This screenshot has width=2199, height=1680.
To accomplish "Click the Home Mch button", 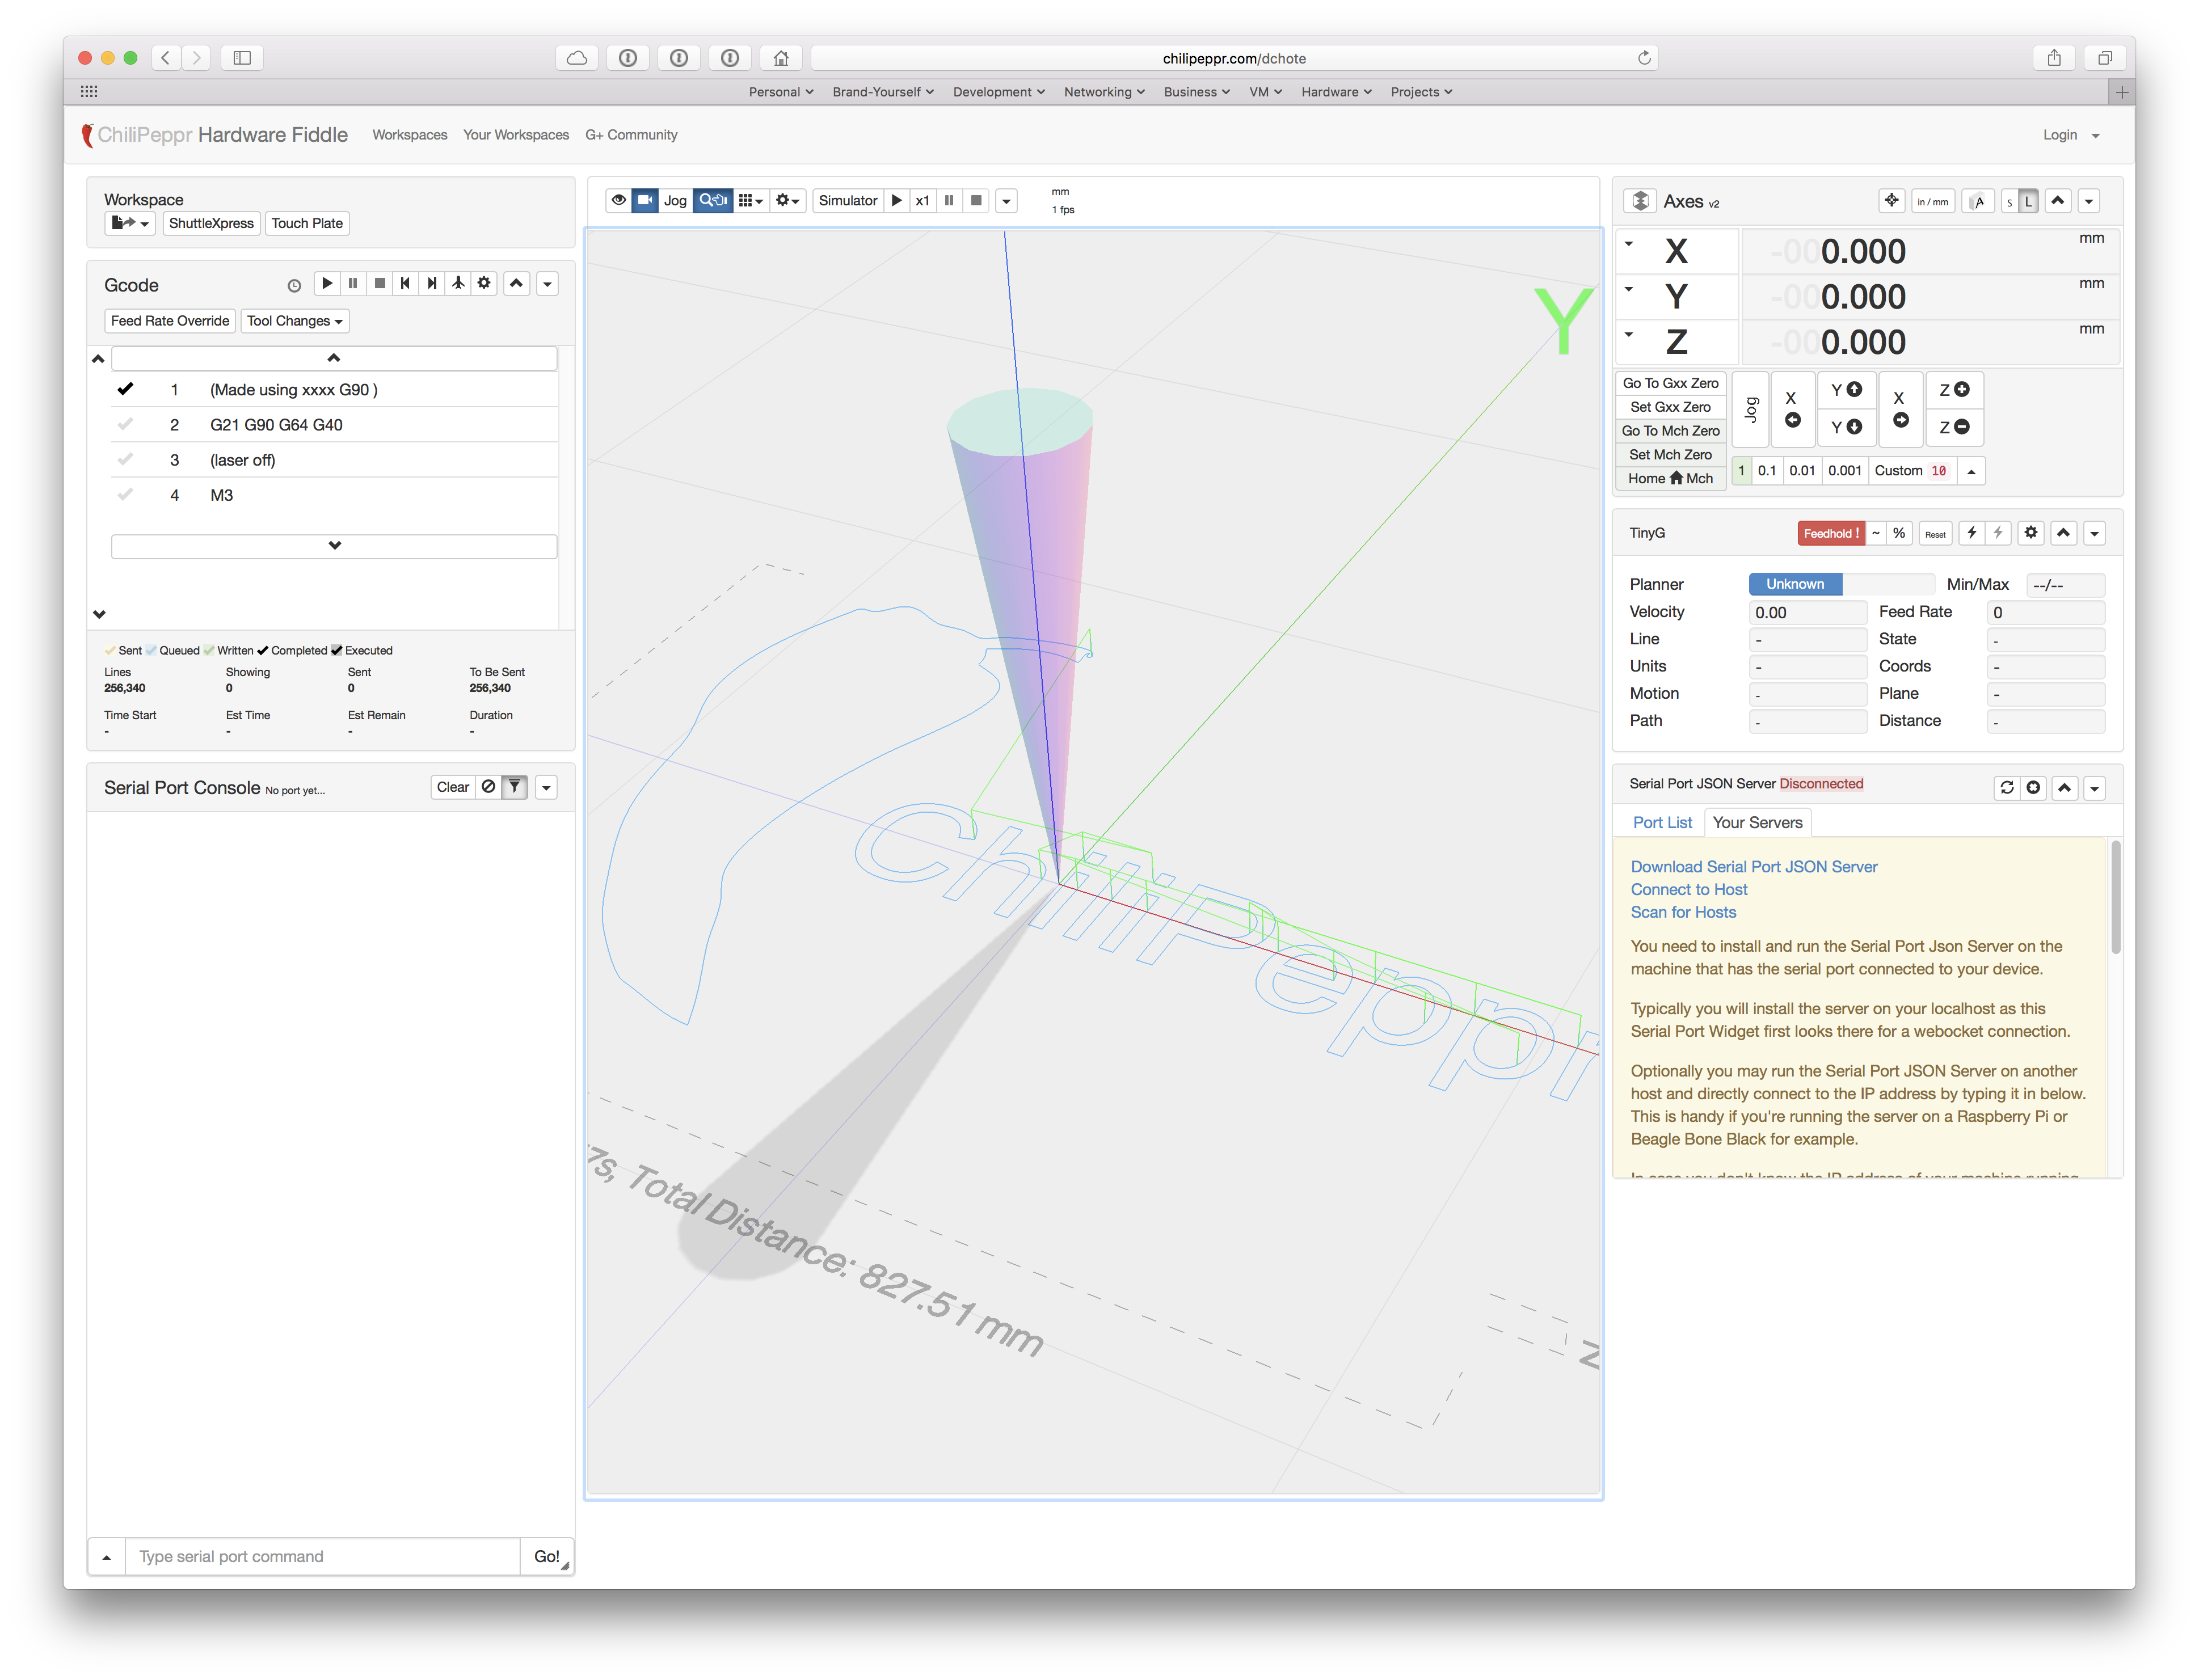I will [x=1670, y=478].
